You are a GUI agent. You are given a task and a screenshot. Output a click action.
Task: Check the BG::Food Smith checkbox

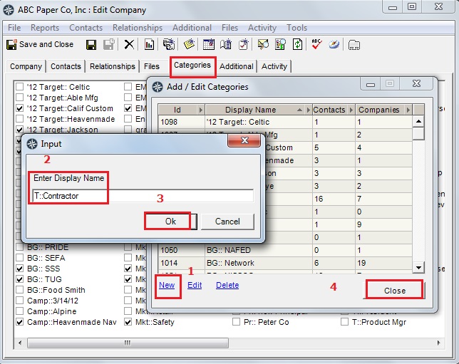[19, 290]
